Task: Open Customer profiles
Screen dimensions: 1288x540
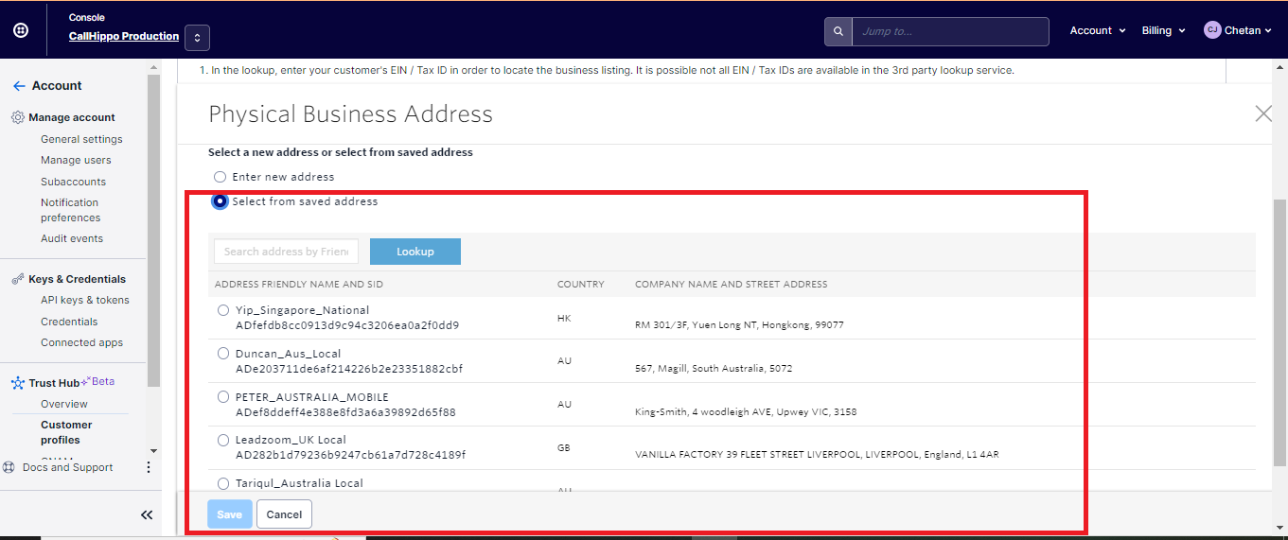Action: [x=66, y=432]
